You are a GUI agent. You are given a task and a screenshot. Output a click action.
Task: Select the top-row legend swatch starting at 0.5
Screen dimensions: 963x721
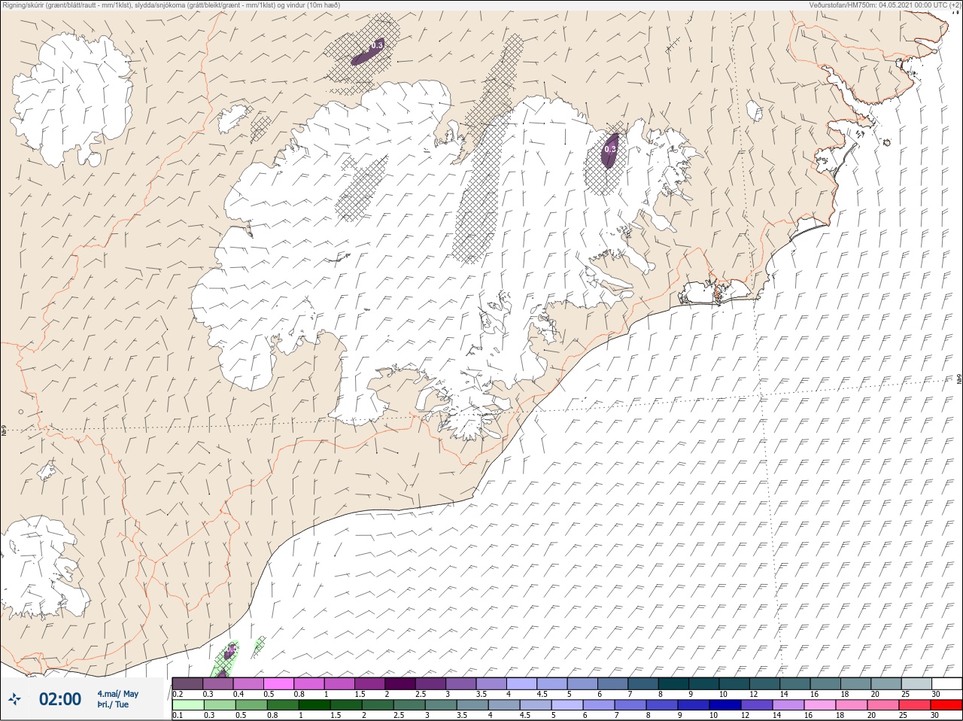(278, 683)
